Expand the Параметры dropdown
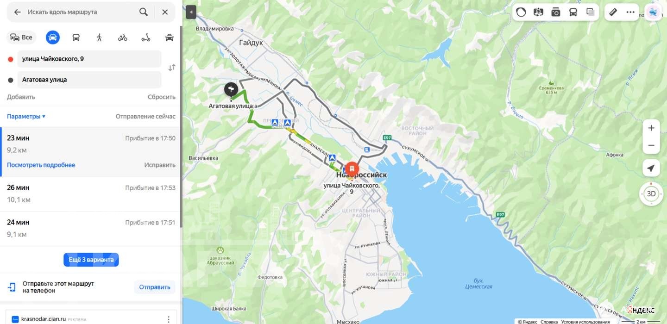The image size is (667, 324). 26,117
